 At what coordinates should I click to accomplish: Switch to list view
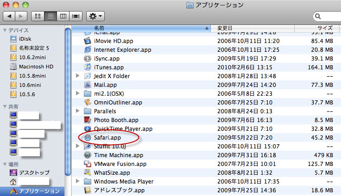51,16
